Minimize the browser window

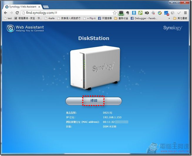(x=172, y=2)
